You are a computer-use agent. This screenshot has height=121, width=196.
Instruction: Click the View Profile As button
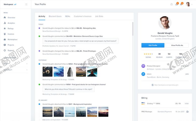(x=177, y=45)
